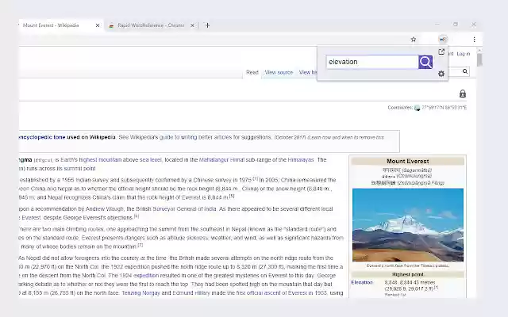Open the highest mountain link
Screen dimensions: 508x317
pyautogui.click(x=101, y=160)
